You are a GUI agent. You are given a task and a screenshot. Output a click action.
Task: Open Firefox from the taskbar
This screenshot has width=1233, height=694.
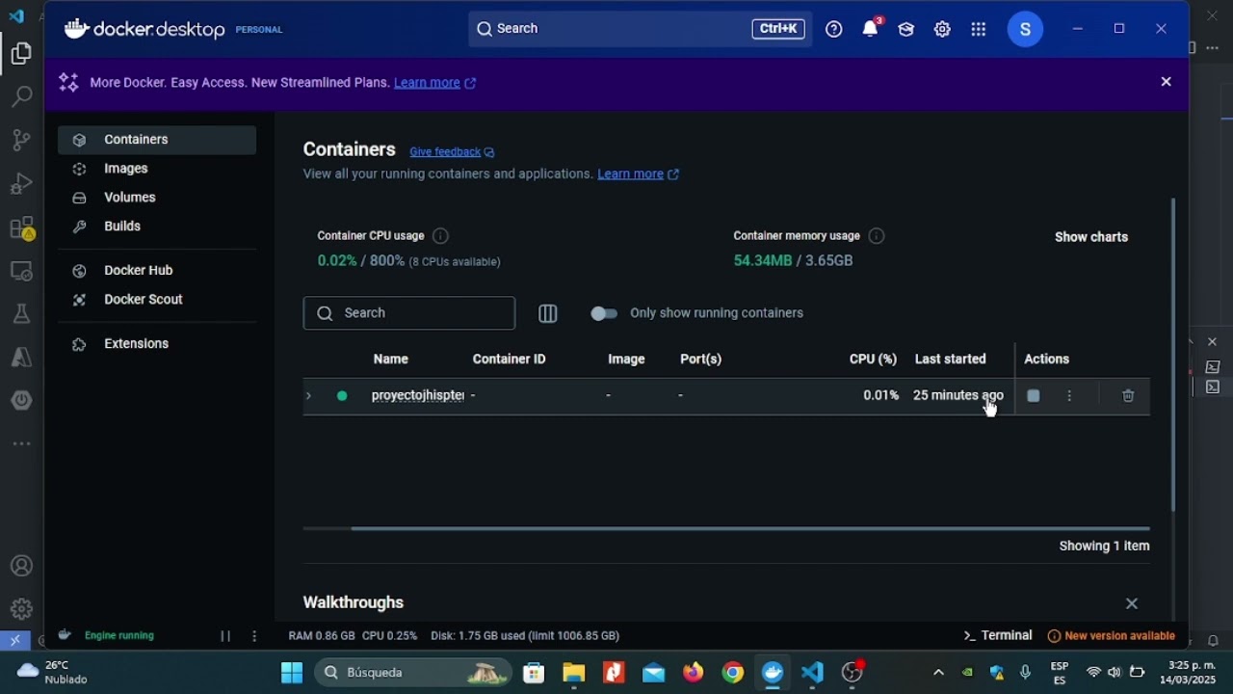(694, 673)
